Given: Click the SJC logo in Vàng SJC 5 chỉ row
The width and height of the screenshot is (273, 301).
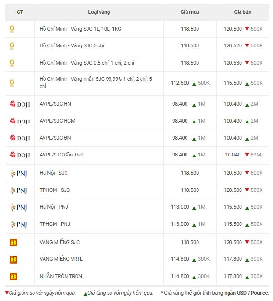Looking at the screenshot, I should pyautogui.click(x=12, y=46).
